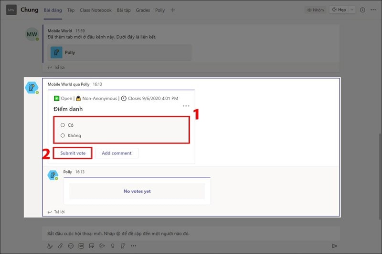
Task: Click the Format text icon in compose bar
Action: pyautogui.click(x=50, y=246)
